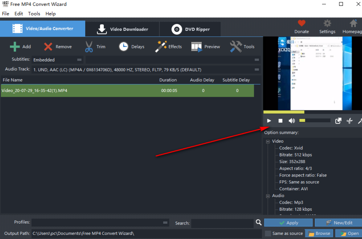Click the New/Edit profile button
Screen dimensions: 362x239
point(339,223)
